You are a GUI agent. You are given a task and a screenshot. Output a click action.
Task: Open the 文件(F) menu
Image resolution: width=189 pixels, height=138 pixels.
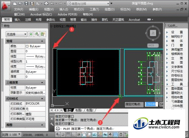coord(19,9)
